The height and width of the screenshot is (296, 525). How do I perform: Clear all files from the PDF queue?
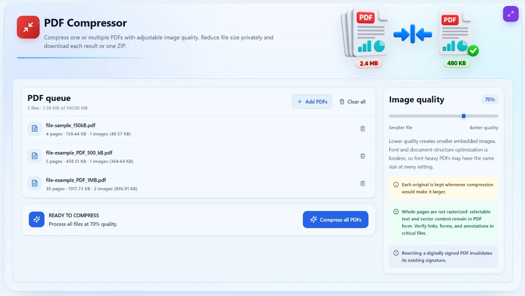[x=352, y=102]
